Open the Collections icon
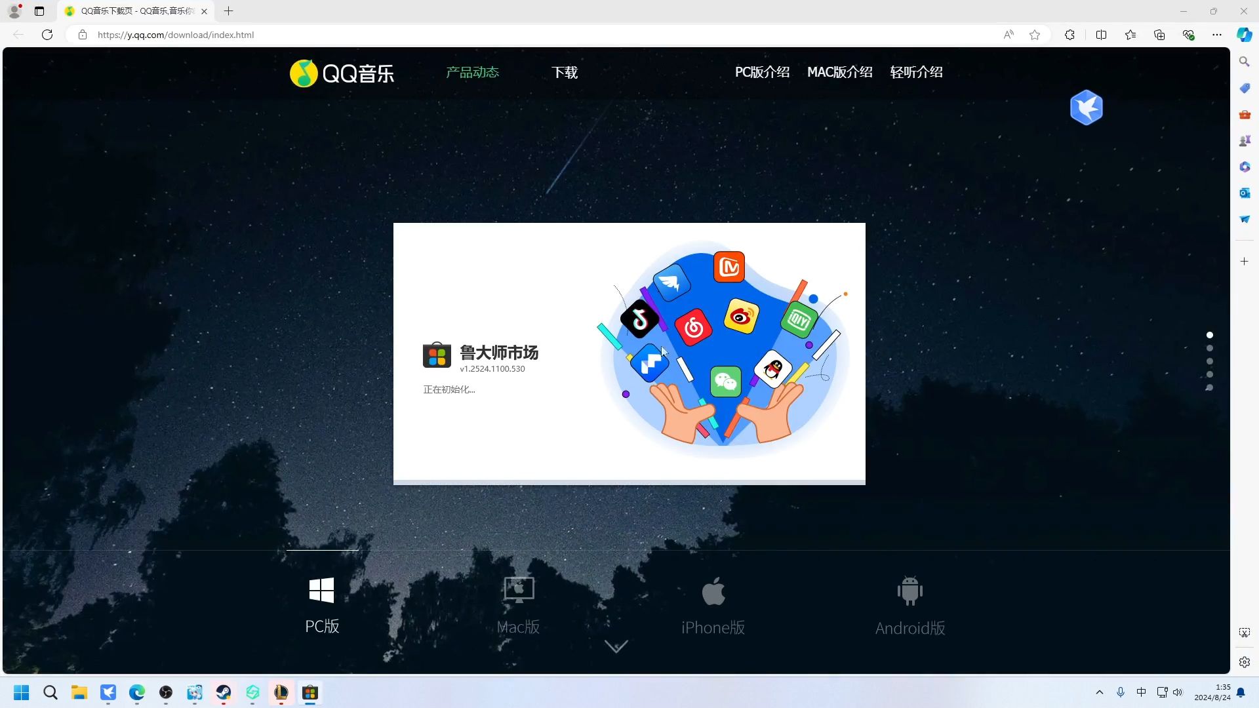The image size is (1259, 708). [x=1159, y=35]
